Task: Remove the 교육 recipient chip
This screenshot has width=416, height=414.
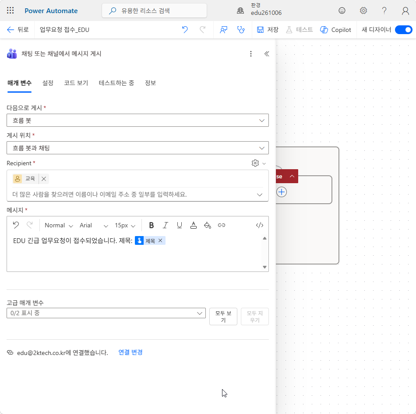Action: click(44, 179)
